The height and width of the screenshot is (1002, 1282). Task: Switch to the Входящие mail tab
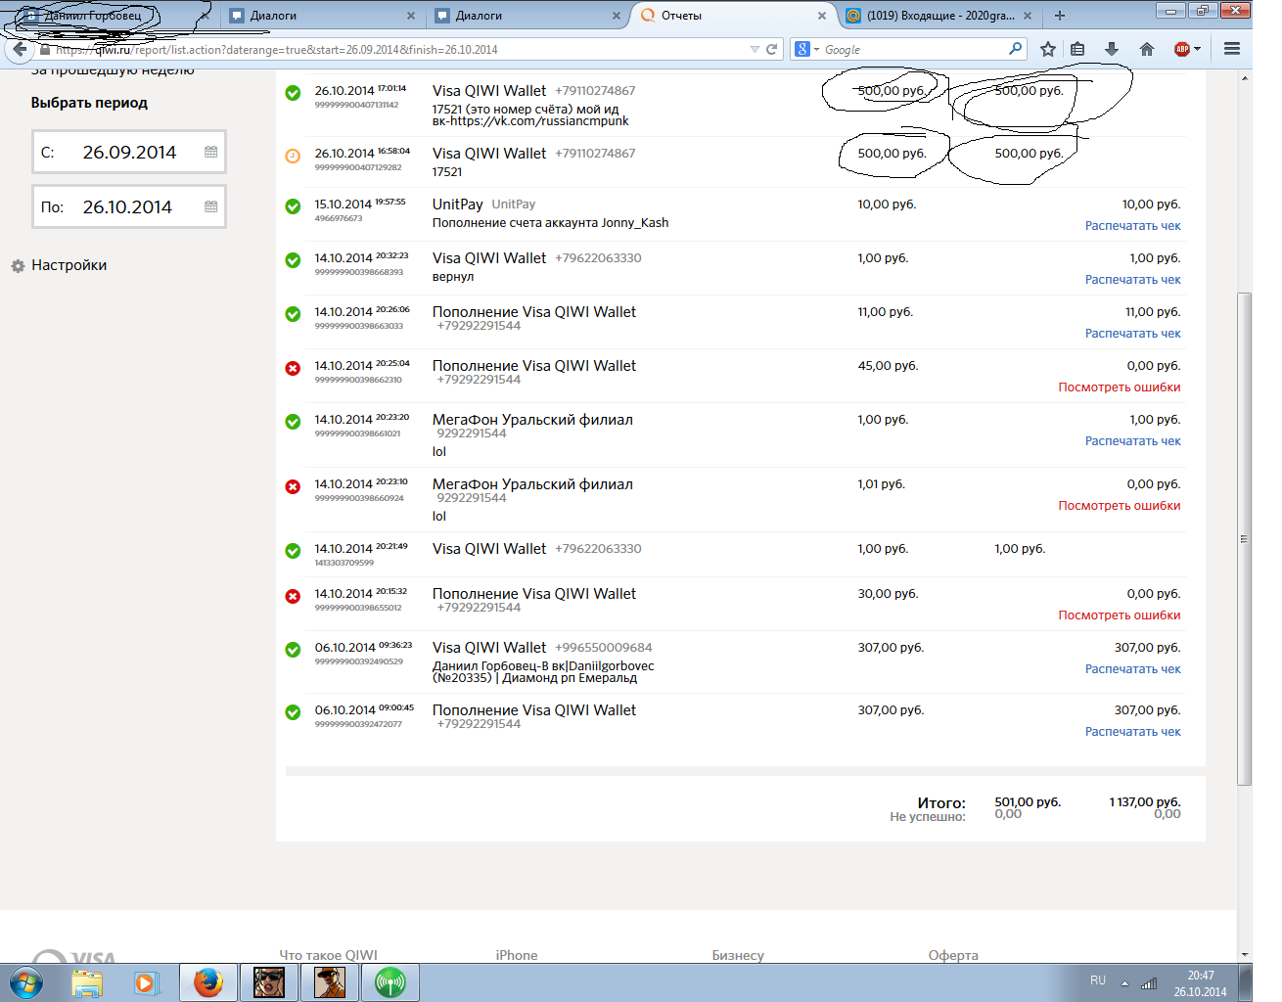point(938,16)
